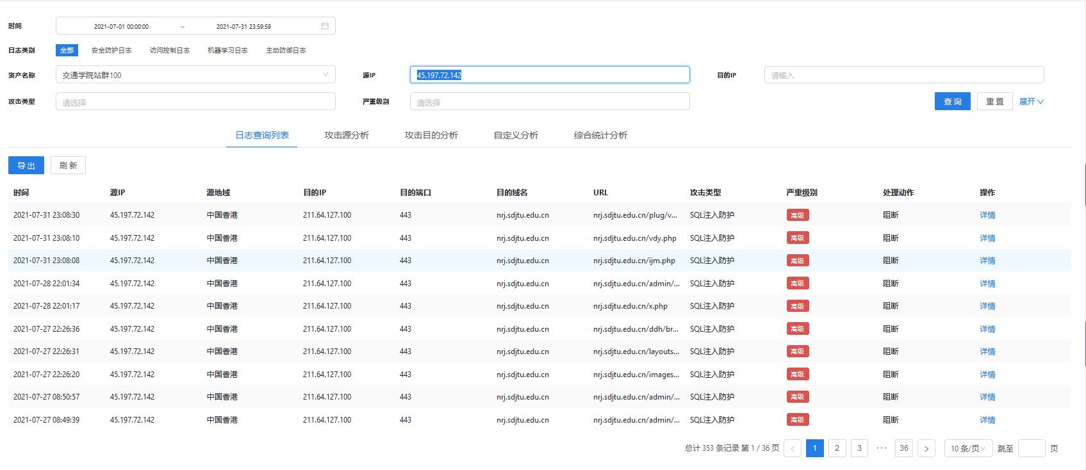The height and width of the screenshot is (470, 1086).
Task: Click the 严重级别 column header
Action: click(x=802, y=193)
